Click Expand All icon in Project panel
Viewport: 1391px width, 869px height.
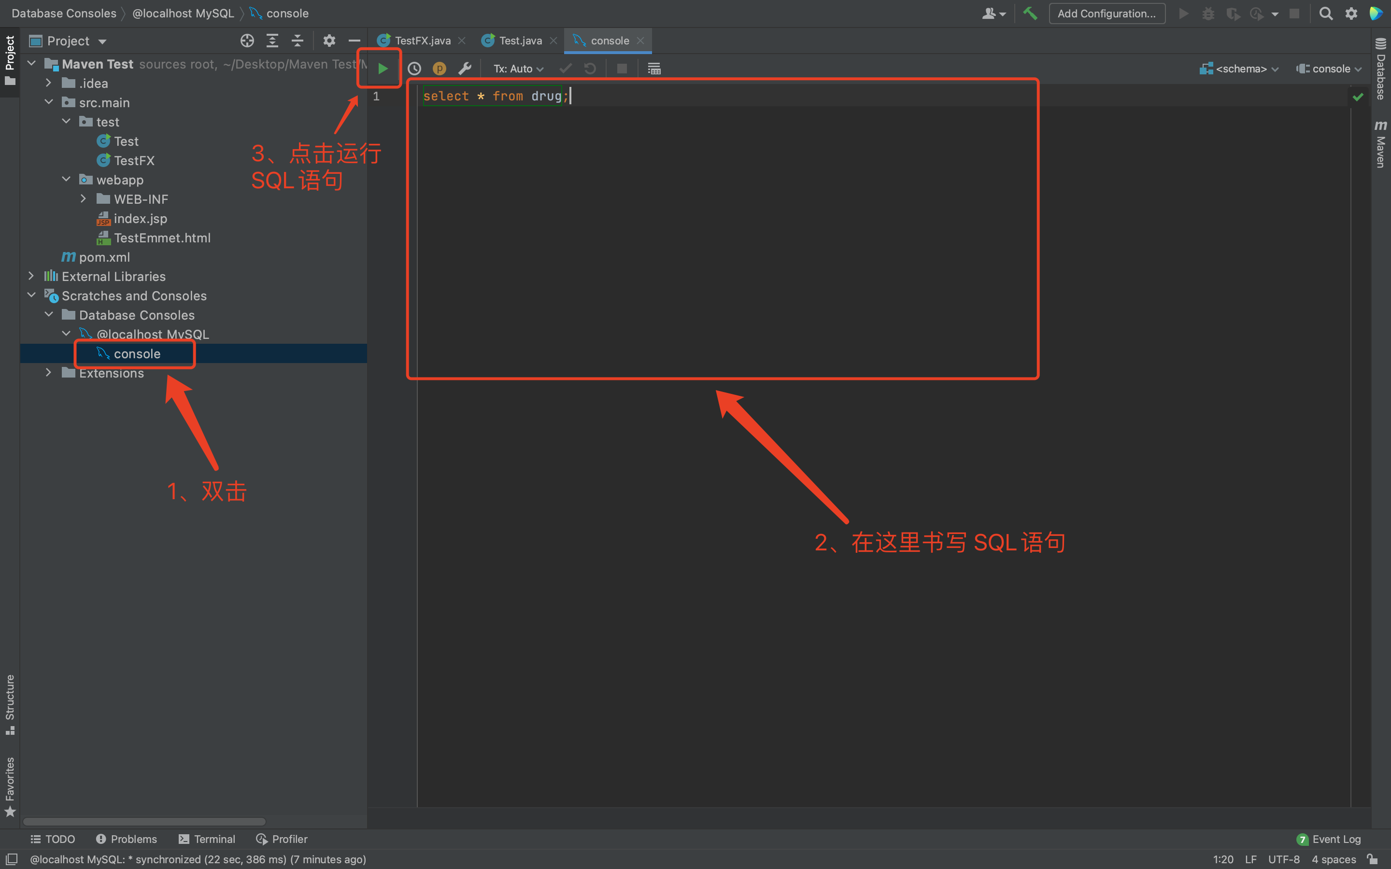(272, 41)
